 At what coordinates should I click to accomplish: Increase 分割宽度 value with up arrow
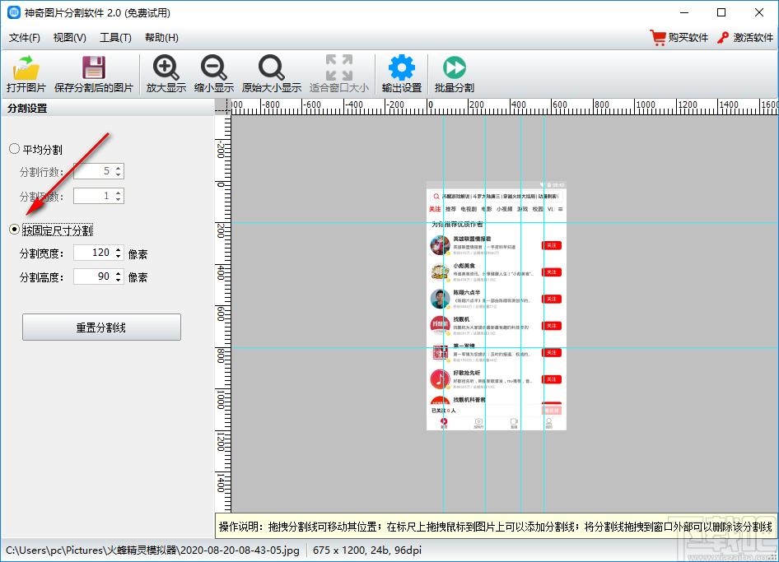click(x=119, y=249)
